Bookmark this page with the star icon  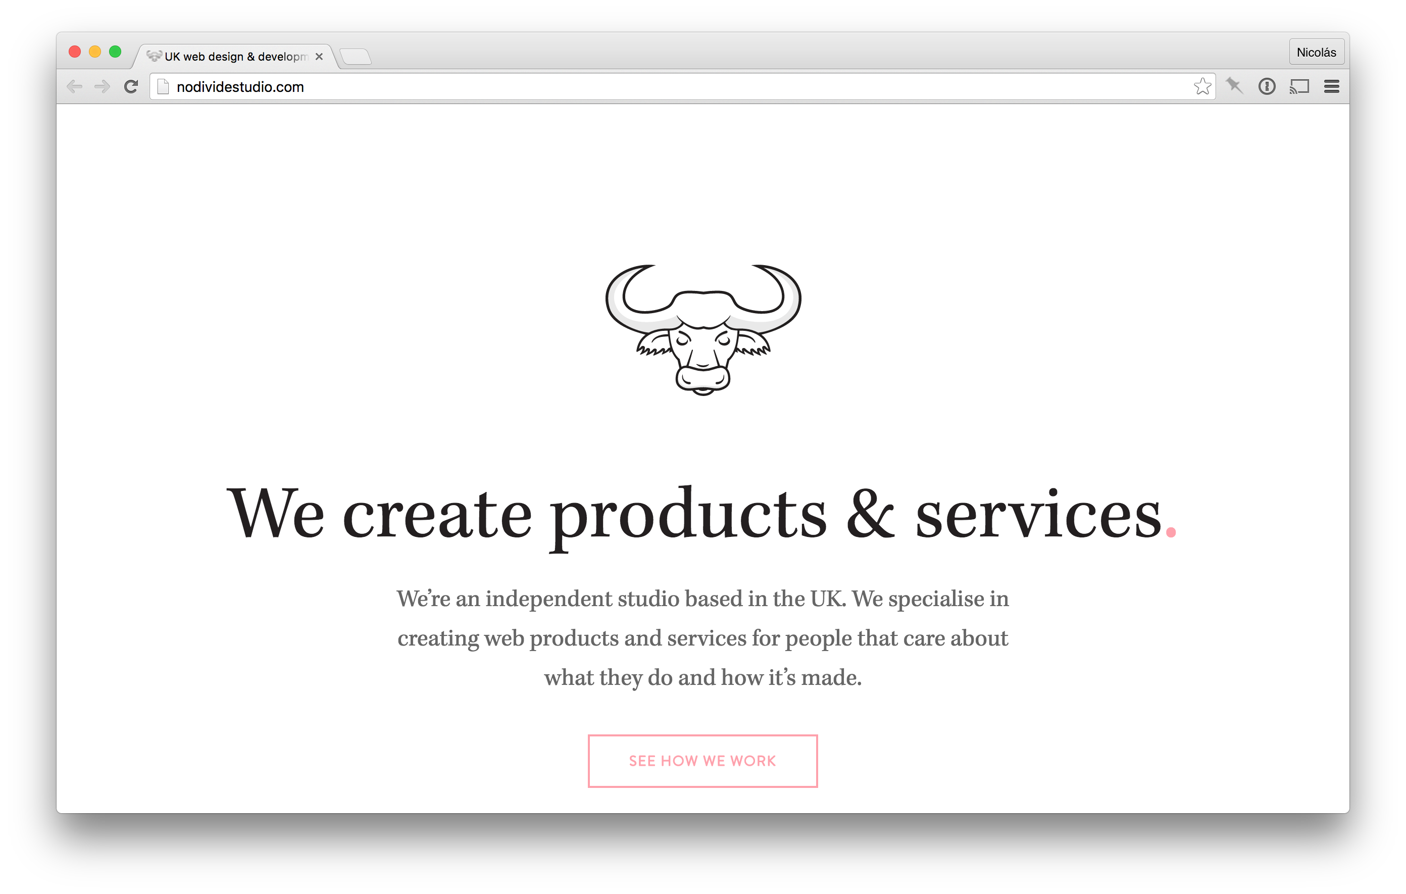coord(1202,86)
